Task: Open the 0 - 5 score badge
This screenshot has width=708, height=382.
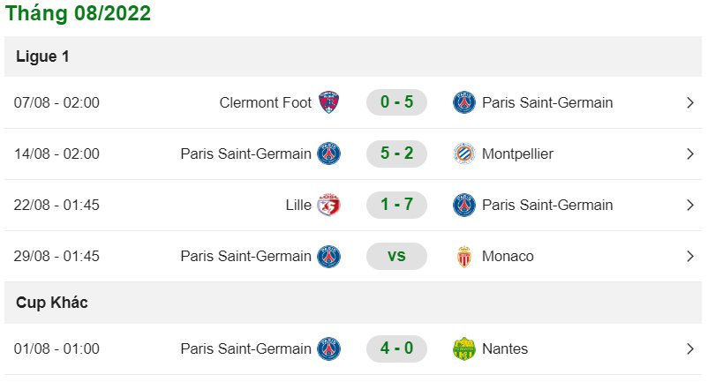Action: point(396,102)
